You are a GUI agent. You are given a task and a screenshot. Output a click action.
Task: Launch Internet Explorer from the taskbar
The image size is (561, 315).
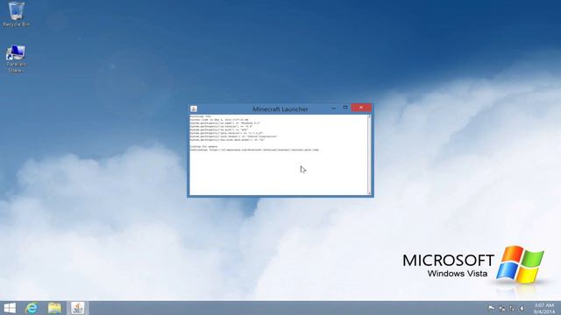(32, 308)
